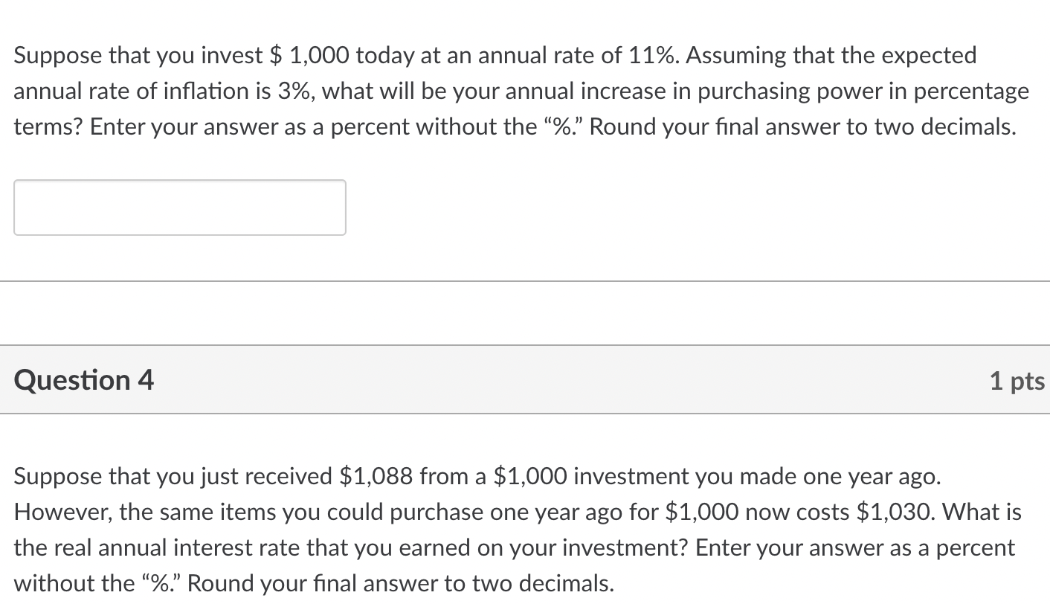Click the $1,000 amount in the first question

point(307,54)
